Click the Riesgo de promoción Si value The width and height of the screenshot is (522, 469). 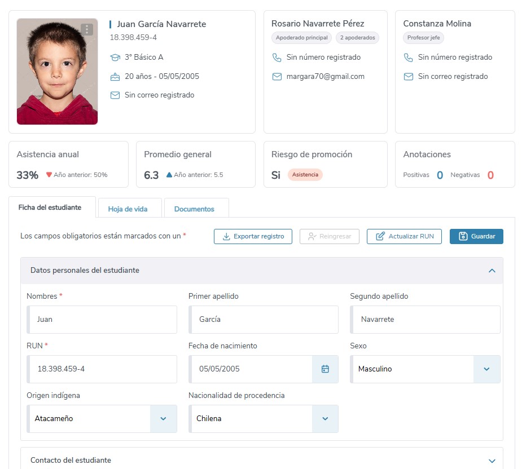pyautogui.click(x=275, y=175)
